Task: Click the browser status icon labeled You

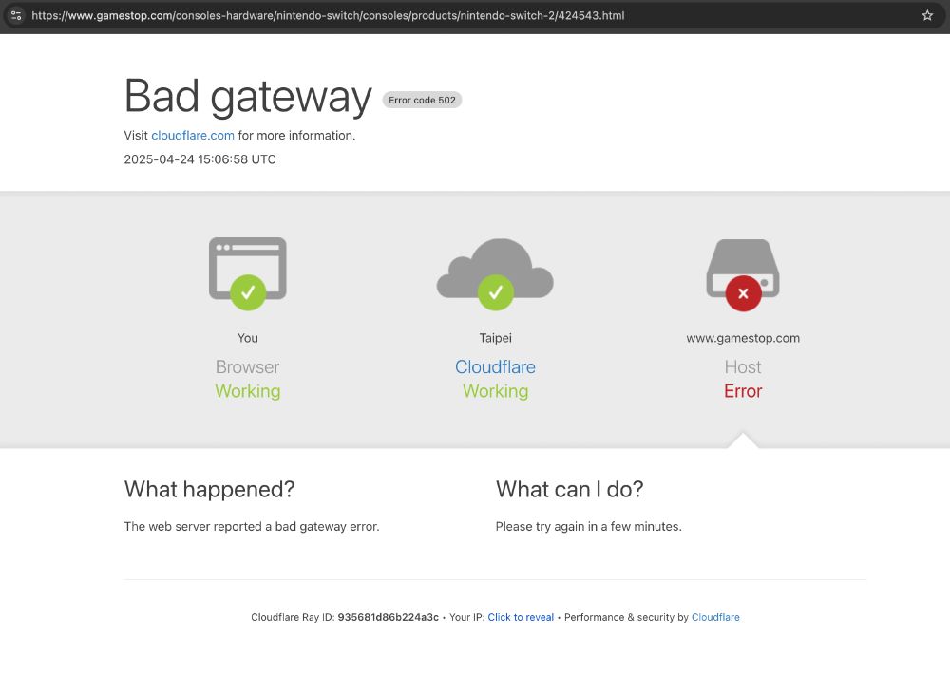Action: tap(247, 269)
